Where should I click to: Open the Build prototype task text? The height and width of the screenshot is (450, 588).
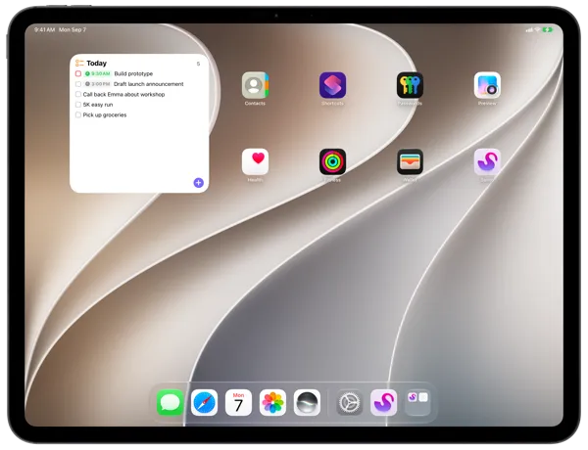tap(133, 73)
